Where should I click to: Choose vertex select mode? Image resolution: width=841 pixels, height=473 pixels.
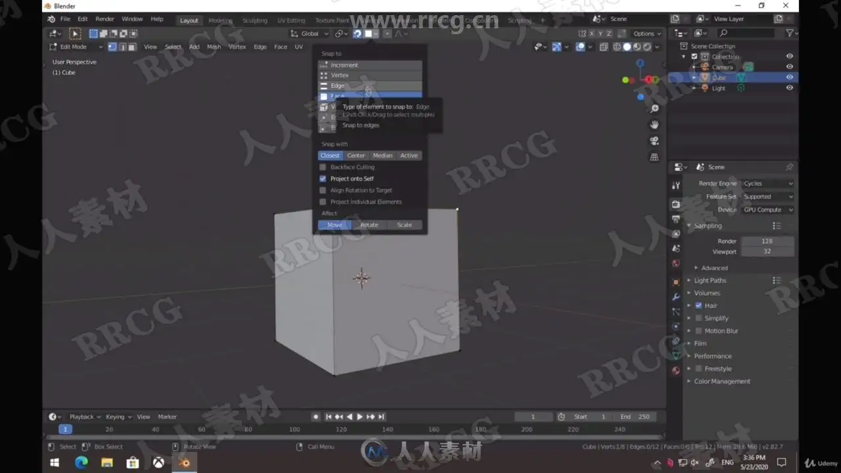coord(112,47)
